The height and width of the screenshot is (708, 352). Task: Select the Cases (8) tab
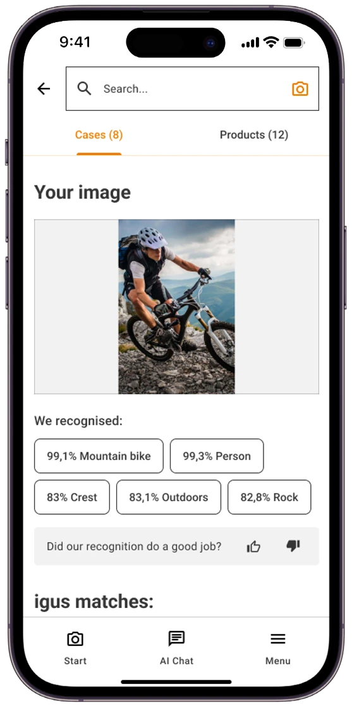pyautogui.click(x=99, y=135)
